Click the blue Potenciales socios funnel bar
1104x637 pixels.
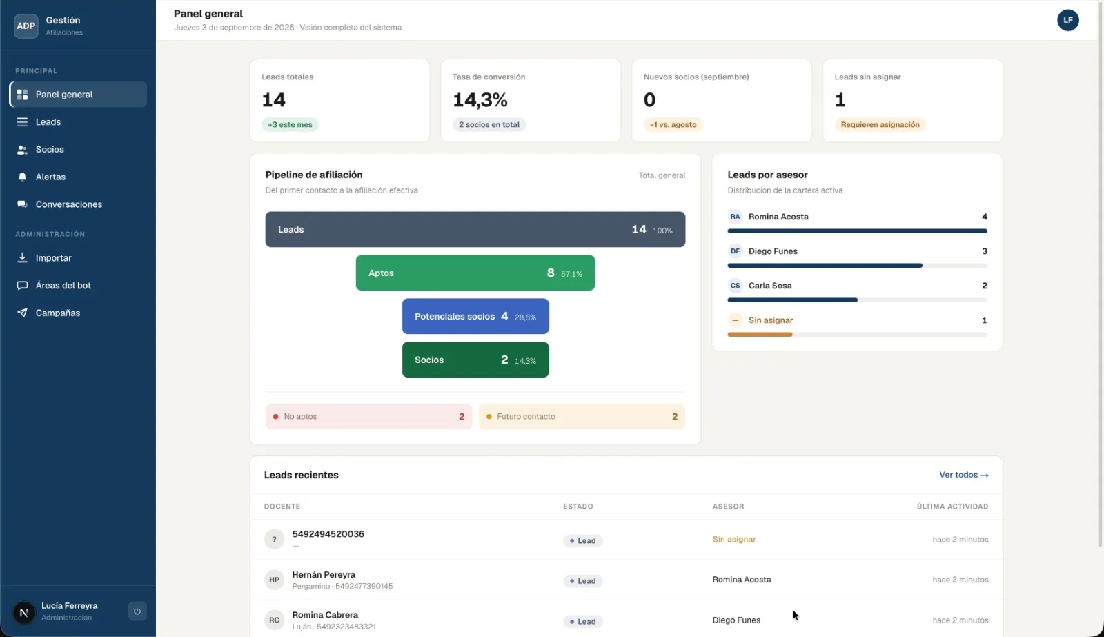[x=475, y=316]
